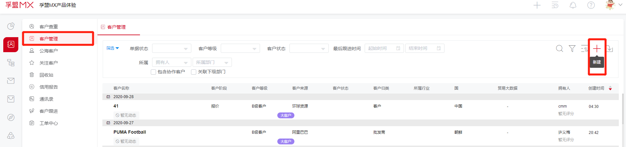Open 客户跟进 menu item
626x147 pixels.
pos(48,111)
